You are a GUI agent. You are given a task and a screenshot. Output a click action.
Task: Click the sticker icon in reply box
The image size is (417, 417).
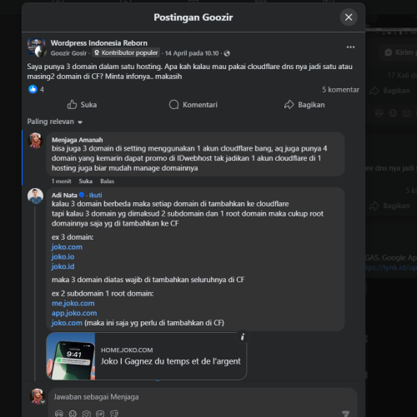(x=114, y=414)
